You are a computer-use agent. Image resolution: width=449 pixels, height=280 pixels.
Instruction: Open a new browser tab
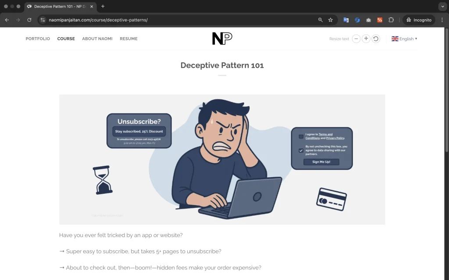pyautogui.click(x=103, y=7)
